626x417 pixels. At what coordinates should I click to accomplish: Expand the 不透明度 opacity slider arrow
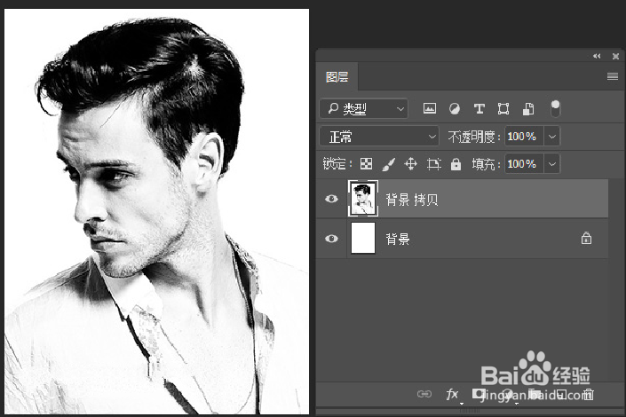552,137
